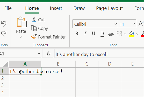Screen dimensions: 144x97
Task: Switch to the Draw tab
Action: [x=79, y=8]
